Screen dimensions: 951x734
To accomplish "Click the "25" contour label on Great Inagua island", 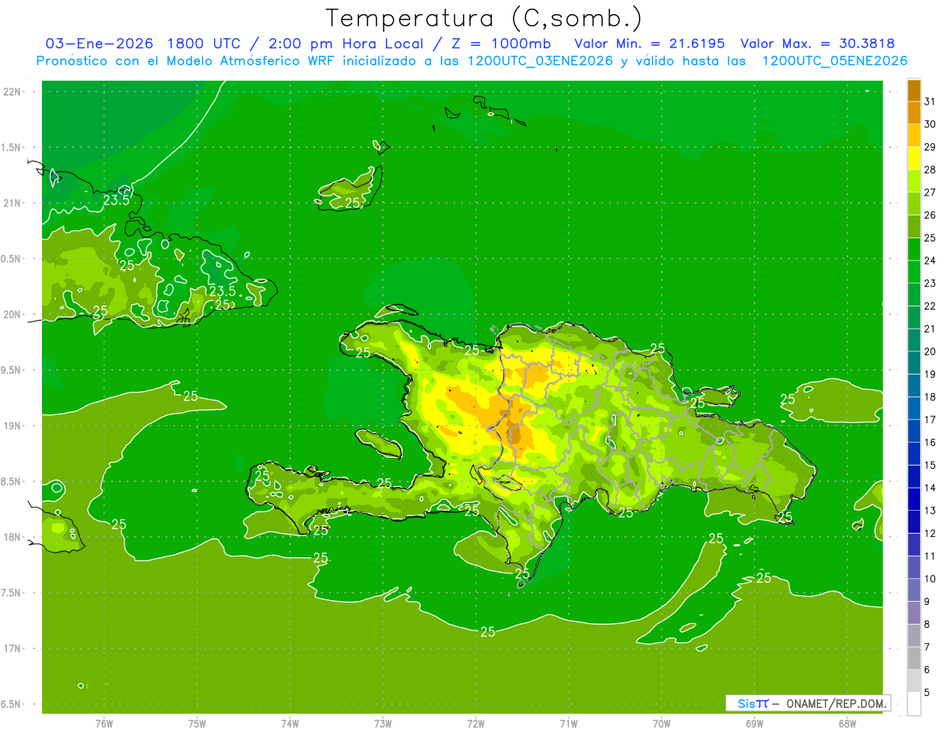I will click(x=353, y=203).
